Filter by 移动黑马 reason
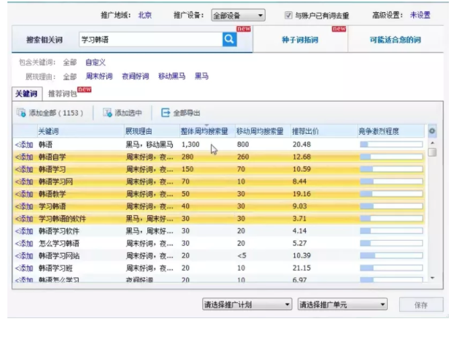The image size is (463, 337). tap(172, 76)
